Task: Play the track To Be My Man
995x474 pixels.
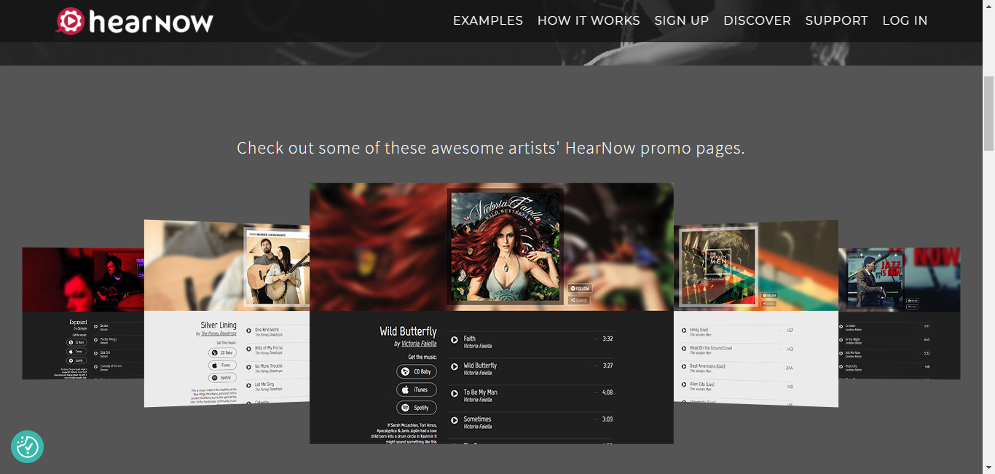Action: 455,393
